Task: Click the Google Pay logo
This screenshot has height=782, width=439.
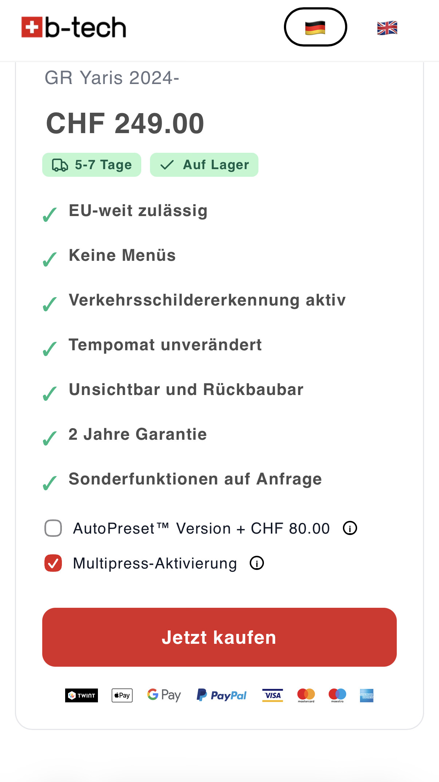Action: tap(164, 695)
